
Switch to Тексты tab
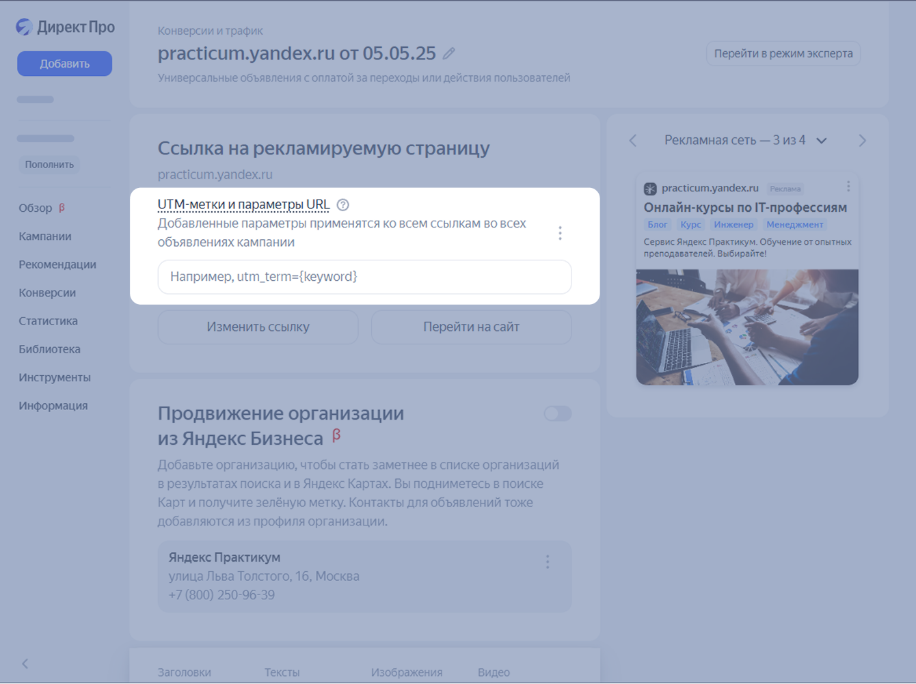click(282, 672)
